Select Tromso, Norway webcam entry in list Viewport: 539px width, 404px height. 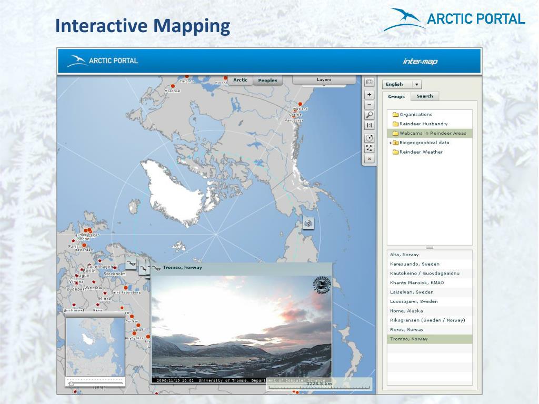point(430,339)
